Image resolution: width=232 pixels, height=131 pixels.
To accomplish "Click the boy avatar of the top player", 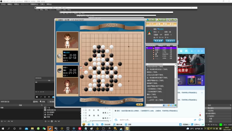I will click(67, 40).
